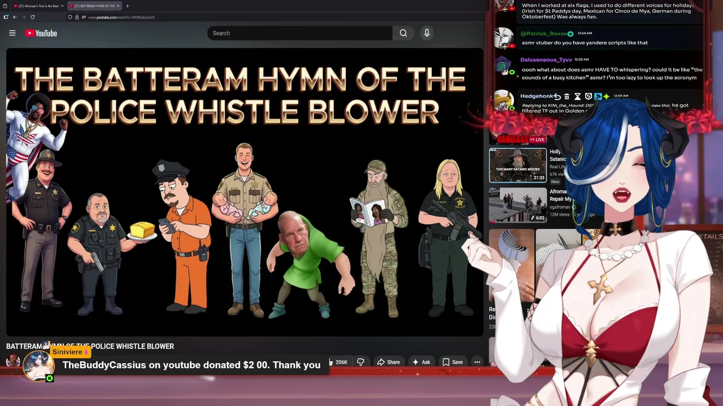The height and width of the screenshot is (406, 723).
Task: Click the channel avatar beside the video title
Action: [12, 362]
